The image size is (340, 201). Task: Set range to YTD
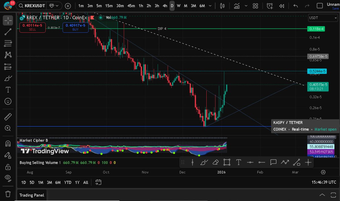pyautogui.click(x=68, y=183)
